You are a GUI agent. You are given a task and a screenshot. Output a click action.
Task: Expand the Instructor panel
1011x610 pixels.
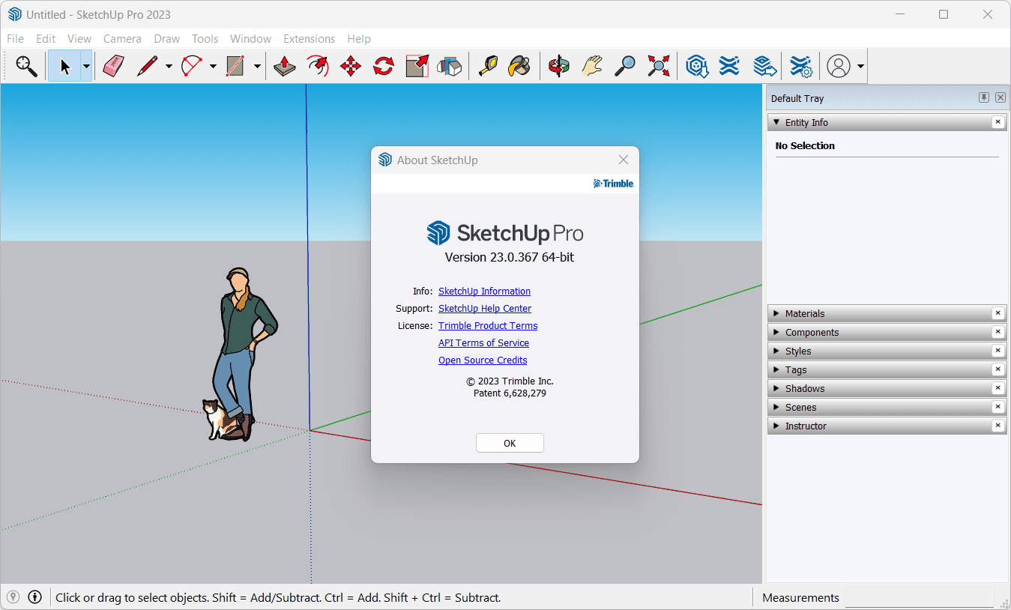(x=776, y=426)
